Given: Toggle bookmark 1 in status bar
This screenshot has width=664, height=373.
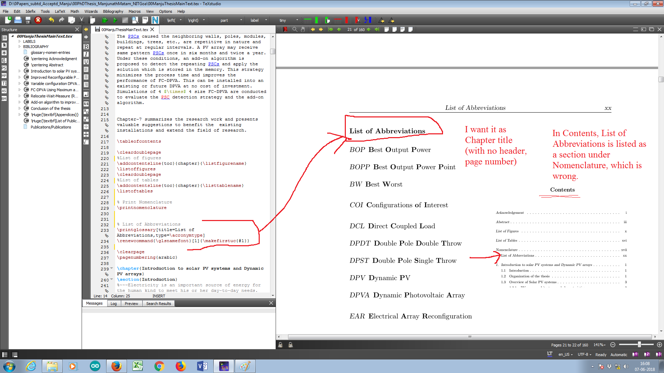Looking at the screenshot, I should (x=635, y=354).
